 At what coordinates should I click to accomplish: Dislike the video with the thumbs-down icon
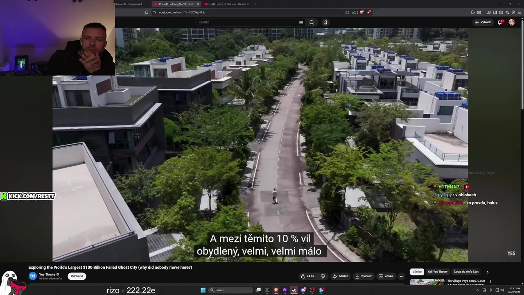(x=323, y=276)
